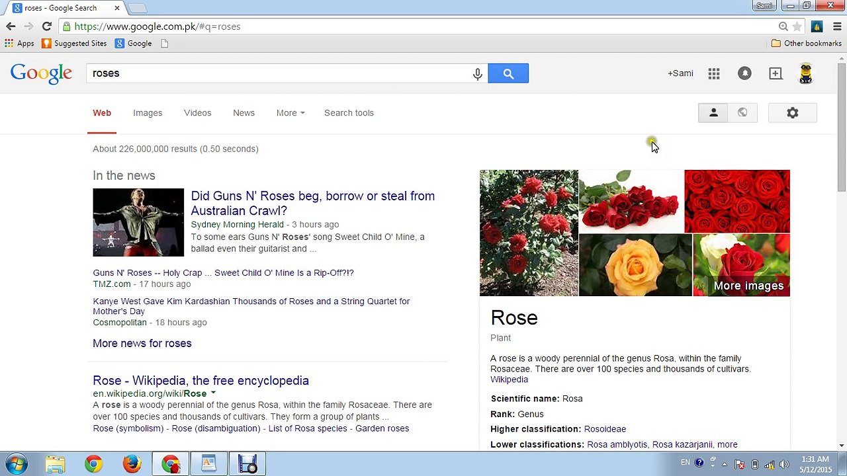Screen dimensions: 847x476
Task: Open the TMZ Holy Crap Guns N' Roses story
Action: (x=223, y=272)
